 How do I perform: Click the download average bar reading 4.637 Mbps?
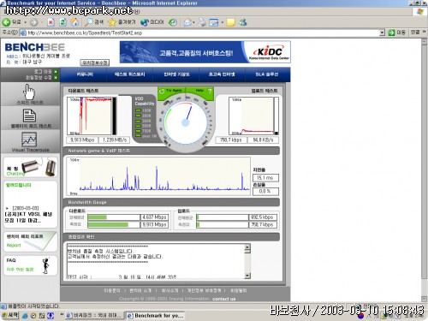click(154, 217)
